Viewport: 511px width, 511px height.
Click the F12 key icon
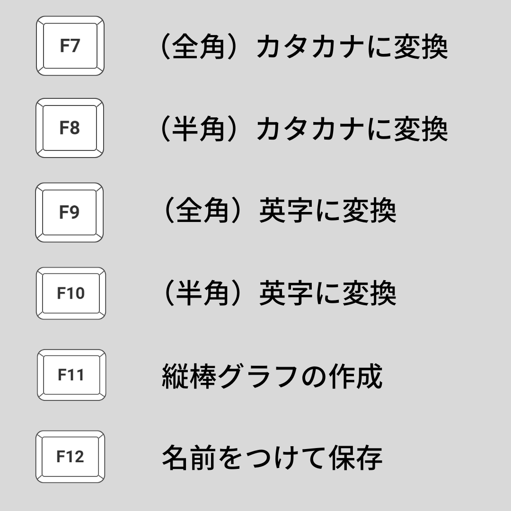(x=70, y=457)
